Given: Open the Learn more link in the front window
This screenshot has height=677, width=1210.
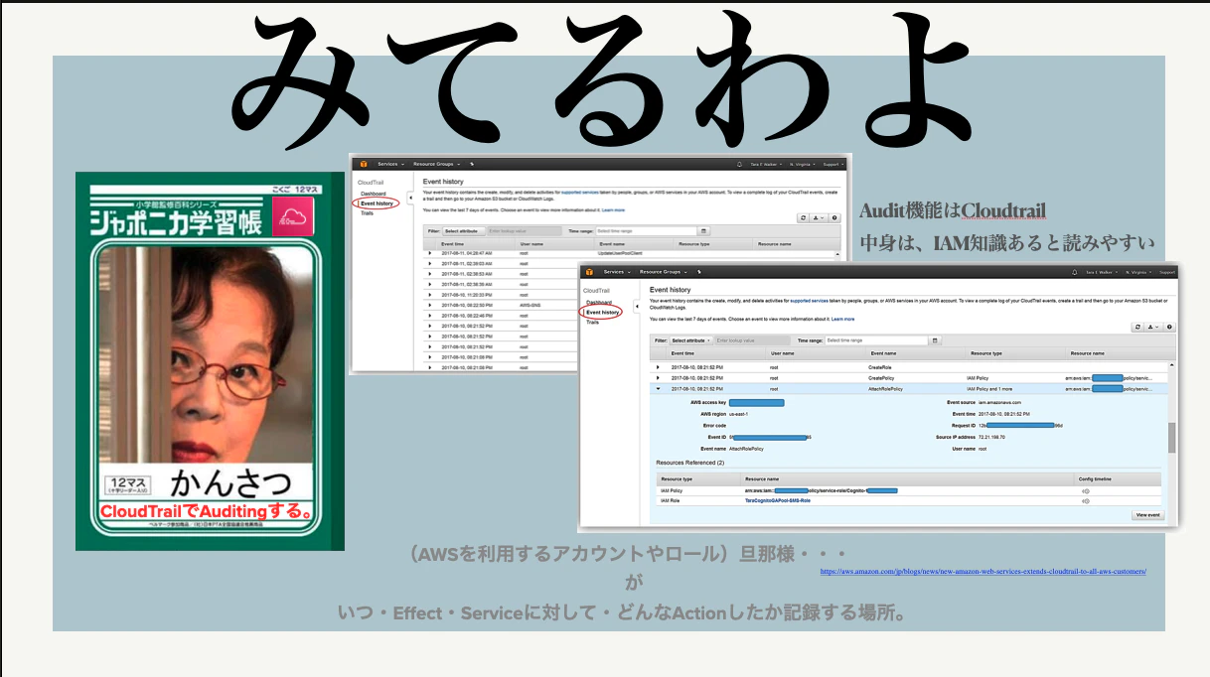Looking at the screenshot, I should click(x=842, y=319).
